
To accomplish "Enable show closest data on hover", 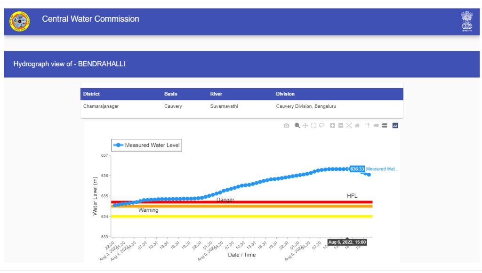I will (x=376, y=126).
